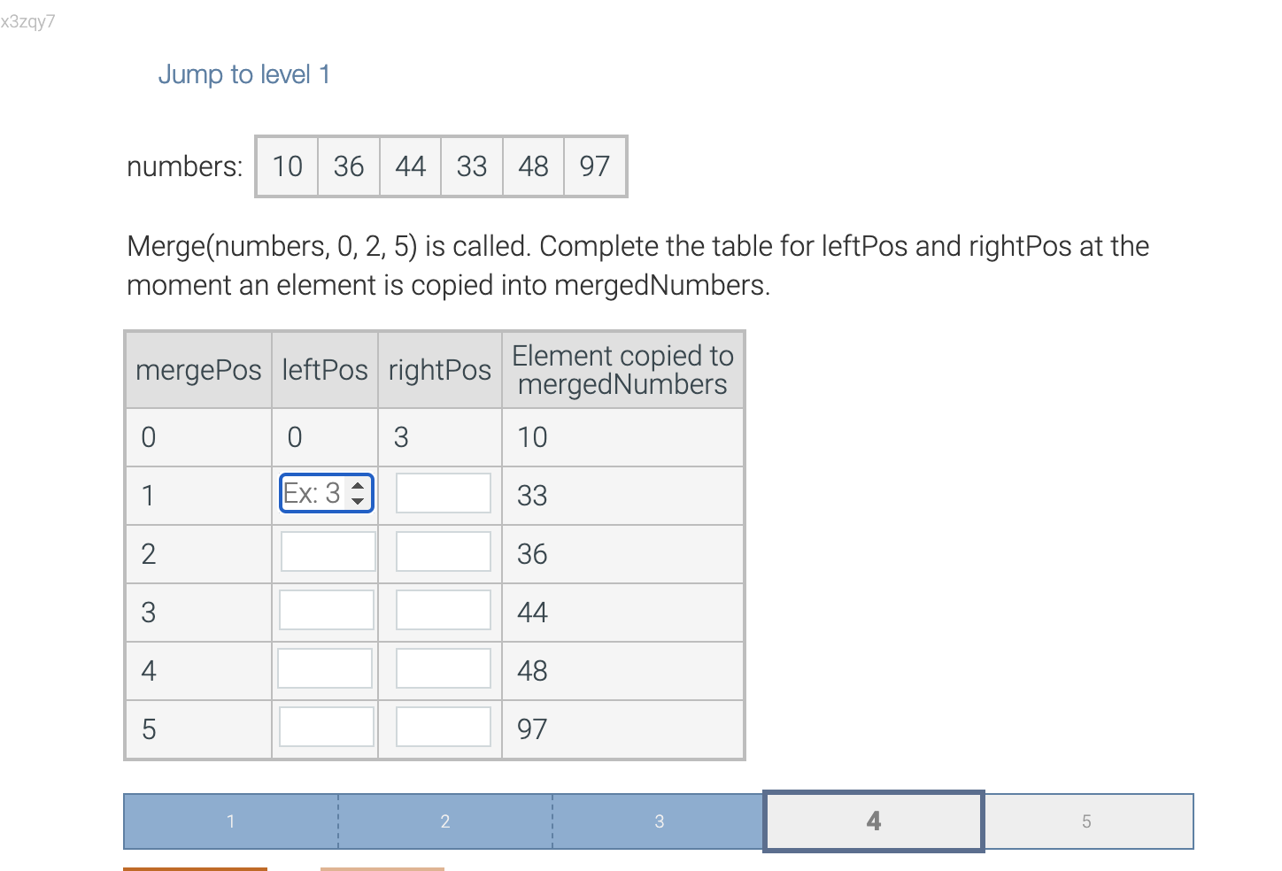
Task: Select the level 2 progress segment
Action: 444,821
